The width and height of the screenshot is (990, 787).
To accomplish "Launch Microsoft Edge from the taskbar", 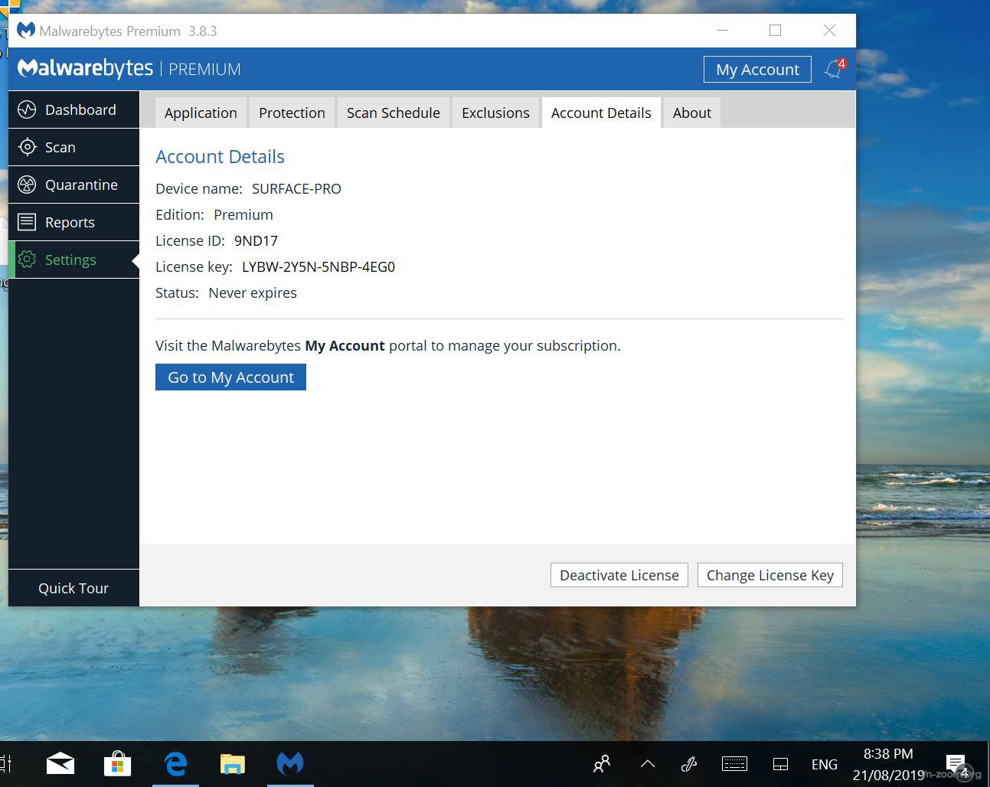I will coord(175,763).
